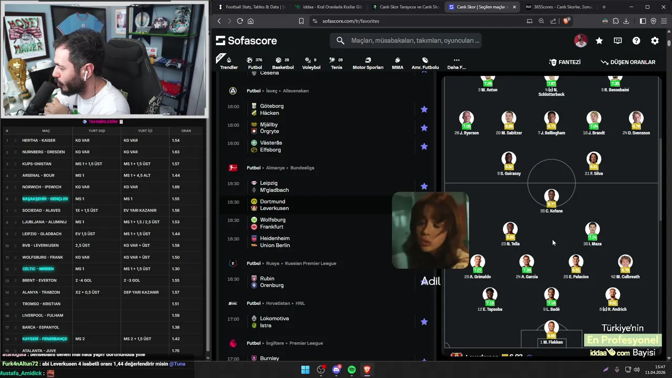Open the help question mark icon
Image resolution: width=672 pixels, height=378 pixels.
click(x=636, y=40)
